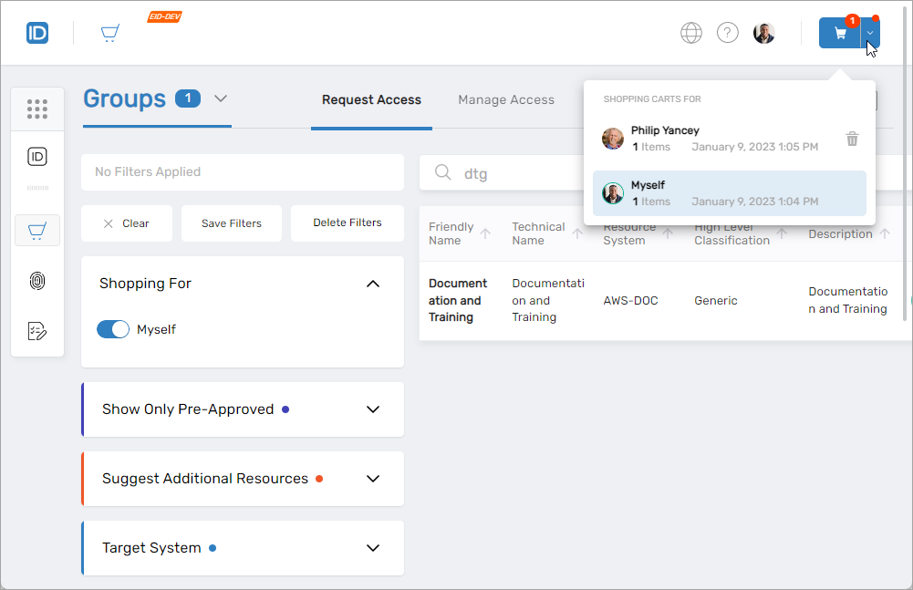The height and width of the screenshot is (590, 913).
Task: Toggle the Myself shopping switch
Action: tap(113, 329)
